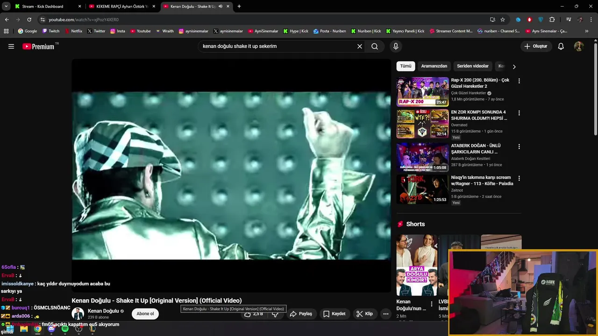
Task: Open YouTube notifications bell
Action: point(561,46)
